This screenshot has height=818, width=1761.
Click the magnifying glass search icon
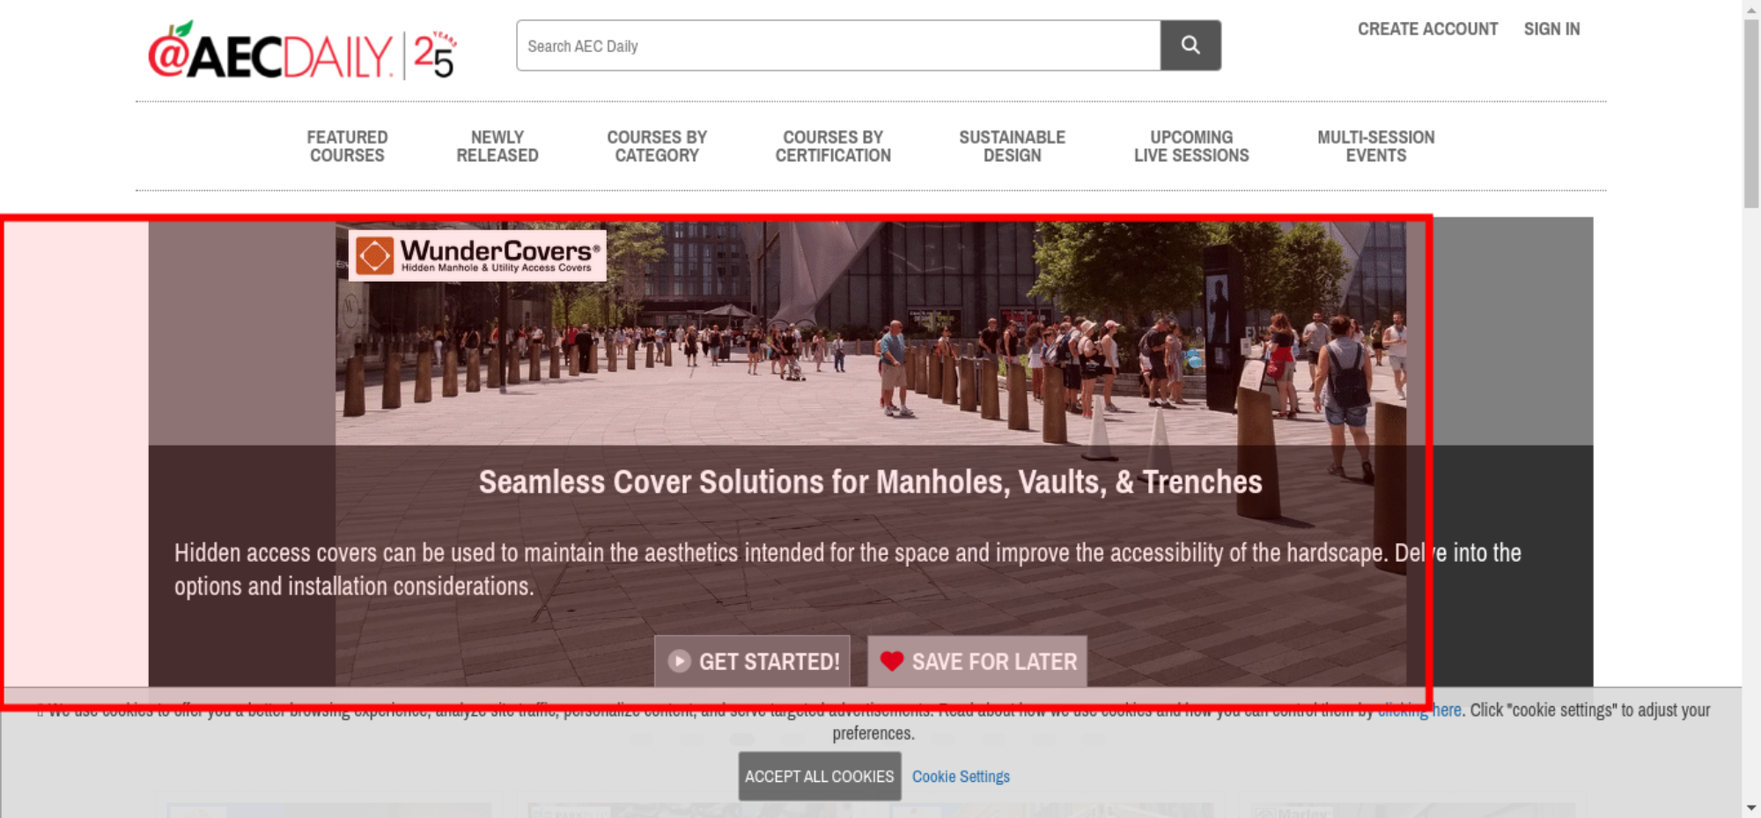[x=1190, y=45]
